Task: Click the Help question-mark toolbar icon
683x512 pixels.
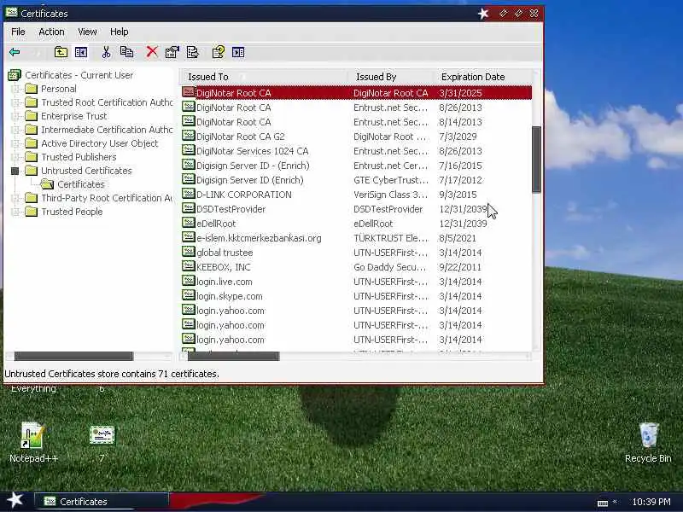Action: 219,52
